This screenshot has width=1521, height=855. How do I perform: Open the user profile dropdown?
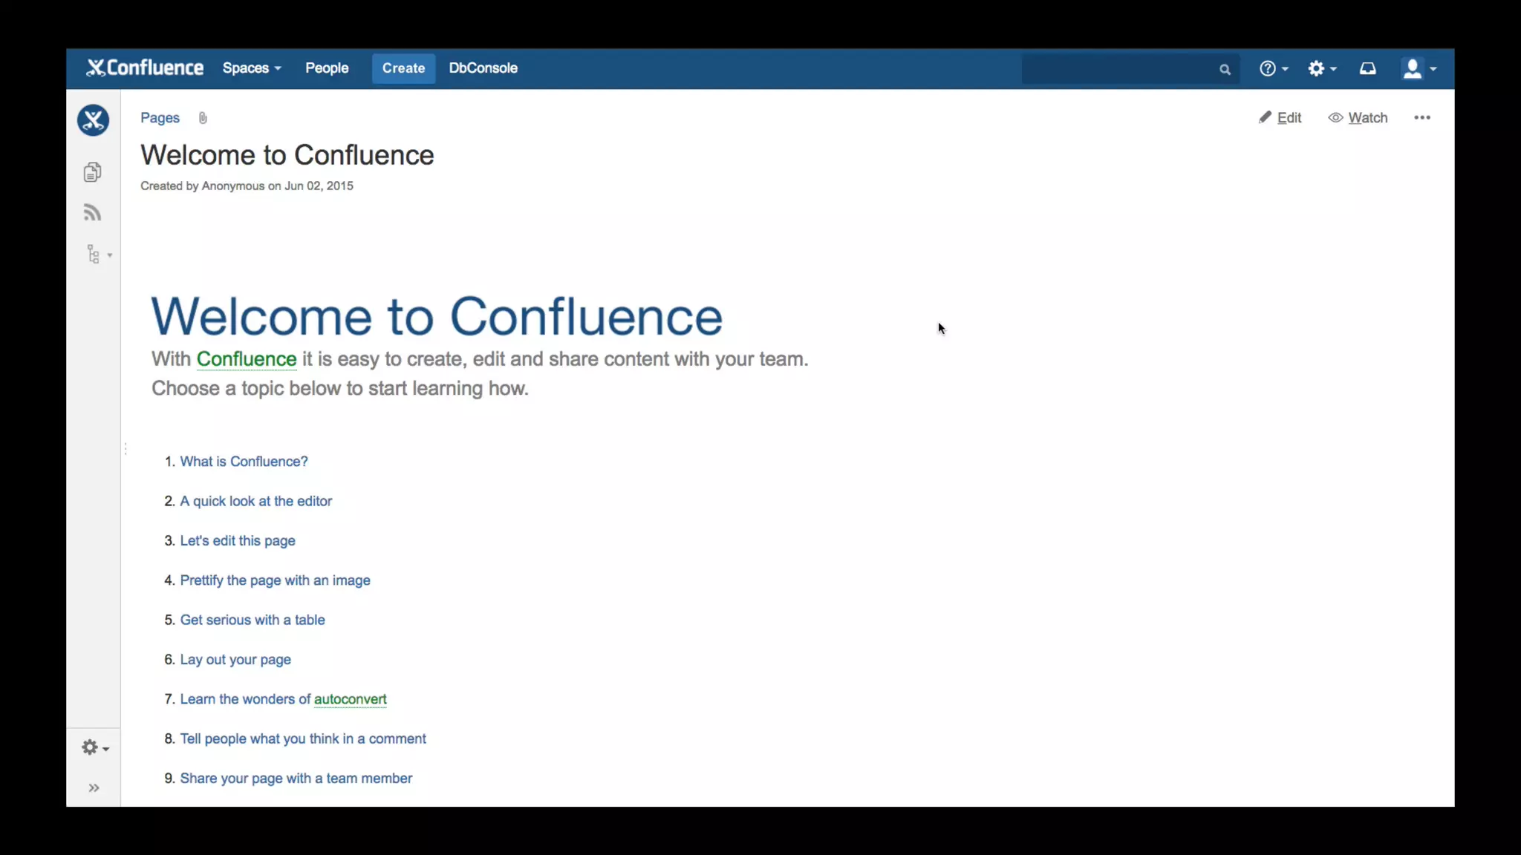(1419, 68)
